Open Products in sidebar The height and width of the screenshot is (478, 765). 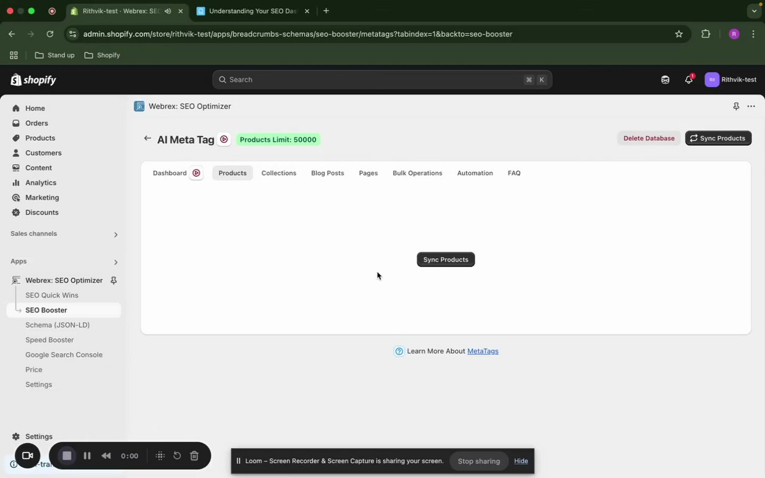click(x=40, y=138)
